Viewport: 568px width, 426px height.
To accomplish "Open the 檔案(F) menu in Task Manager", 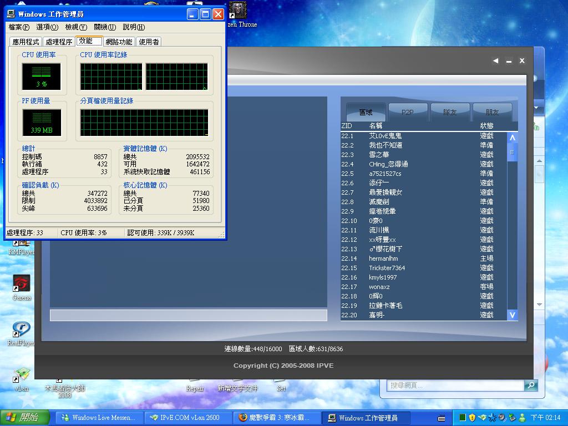I will click(x=19, y=27).
